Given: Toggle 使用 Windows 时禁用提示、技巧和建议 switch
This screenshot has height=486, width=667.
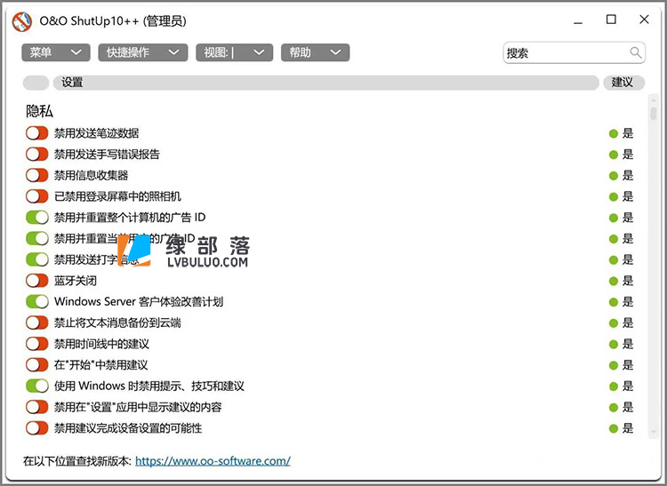Looking at the screenshot, I should pyautogui.click(x=37, y=386).
